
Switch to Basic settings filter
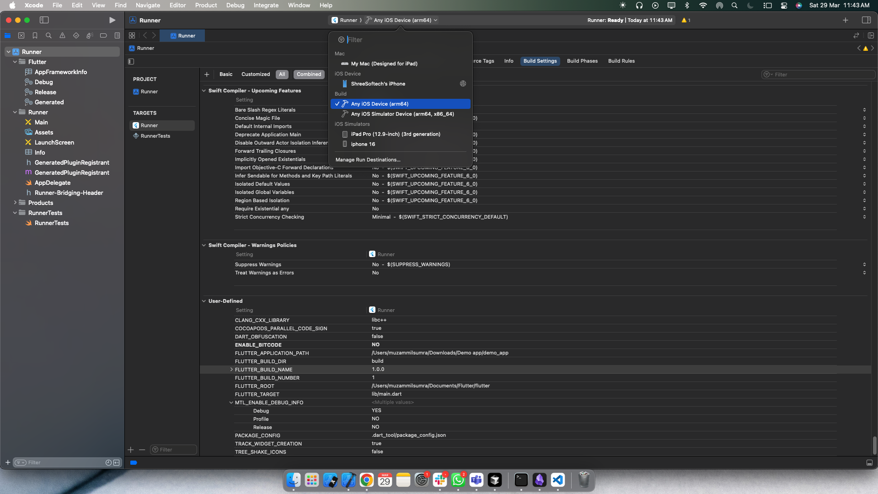click(x=226, y=75)
